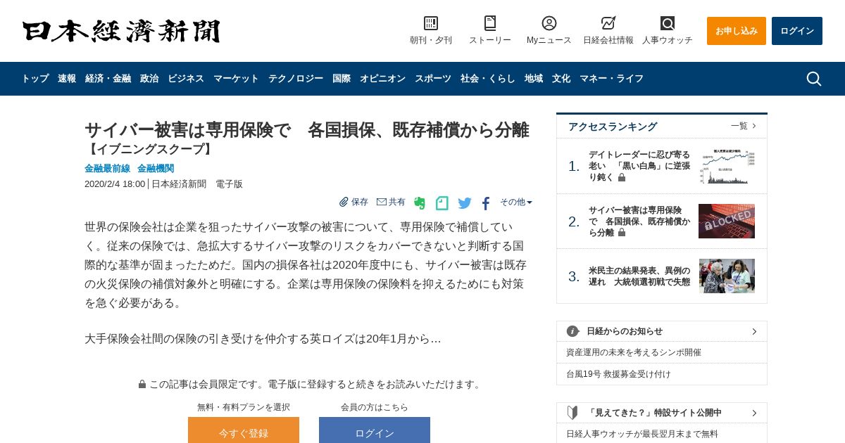Click the LOCKED keyboard thumbnail
This screenshot has height=443, width=845.
(727, 221)
